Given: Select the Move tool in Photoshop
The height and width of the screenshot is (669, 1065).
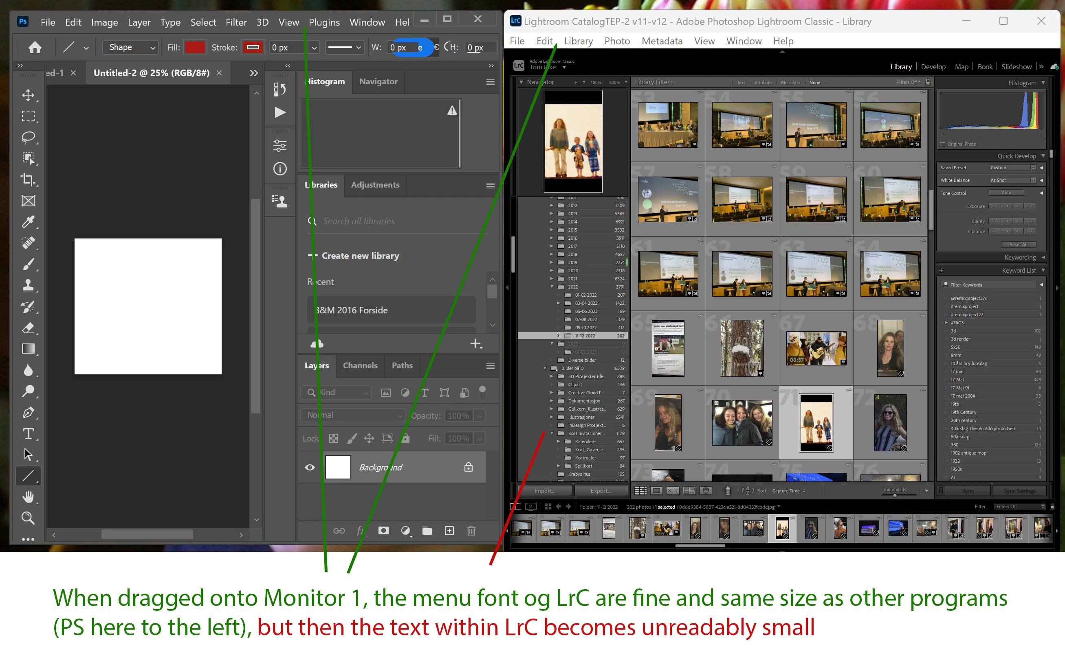Looking at the screenshot, I should click(x=28, y=95).
